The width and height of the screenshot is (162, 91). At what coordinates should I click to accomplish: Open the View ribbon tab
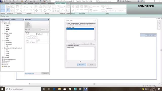[25, 3]
